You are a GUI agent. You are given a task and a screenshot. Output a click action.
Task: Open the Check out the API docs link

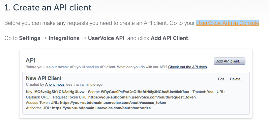187,67
